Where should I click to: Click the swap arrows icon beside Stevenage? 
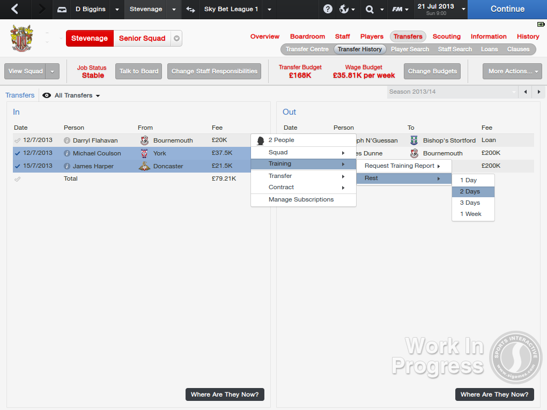click(190, 10)
